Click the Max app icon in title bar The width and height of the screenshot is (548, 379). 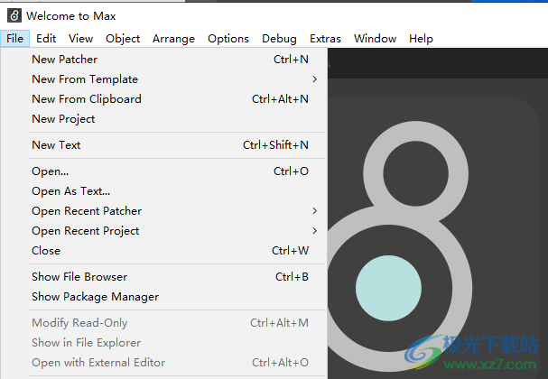point(14,15)
